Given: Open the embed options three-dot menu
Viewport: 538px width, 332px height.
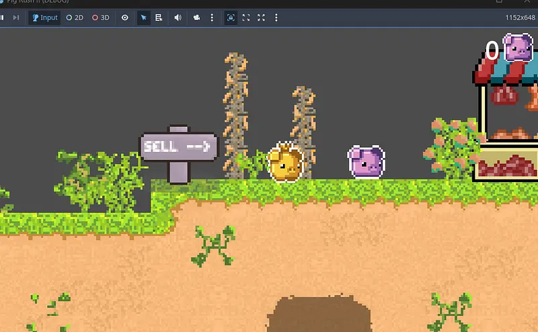Looking at the screenshot, I should (x=276, y=17).
